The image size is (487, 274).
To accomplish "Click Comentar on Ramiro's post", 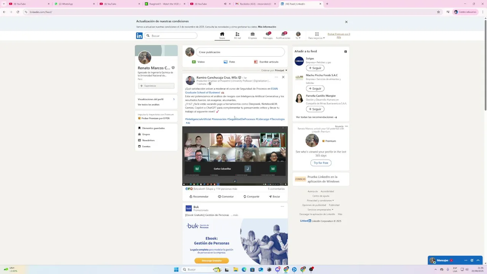I will coord(226,196).
